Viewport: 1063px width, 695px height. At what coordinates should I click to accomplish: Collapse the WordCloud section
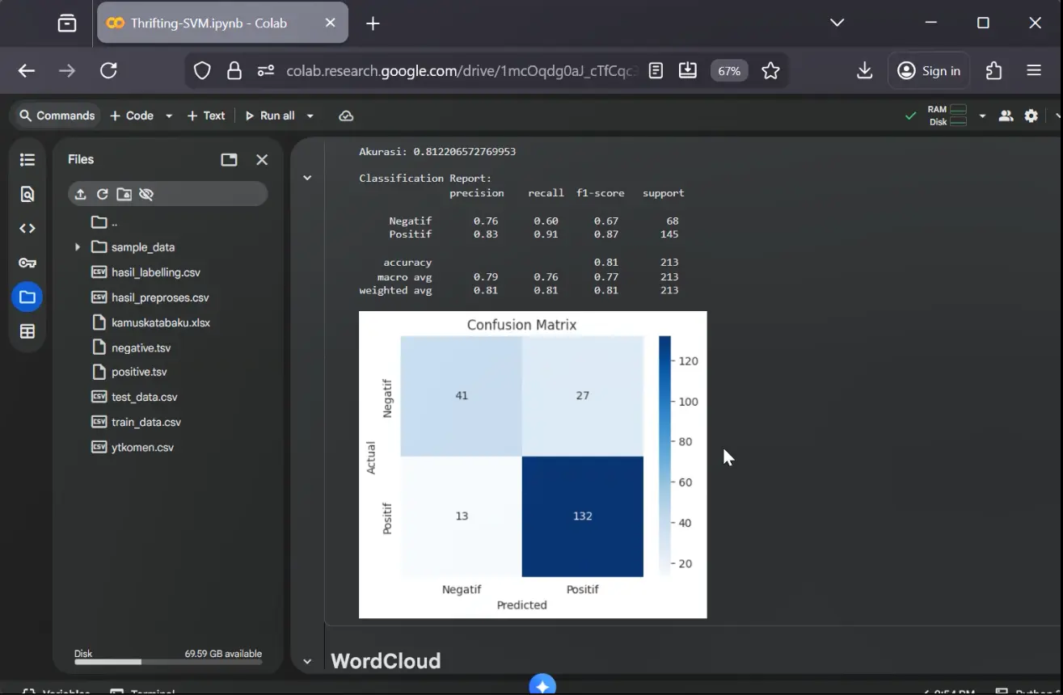(307, 660)
